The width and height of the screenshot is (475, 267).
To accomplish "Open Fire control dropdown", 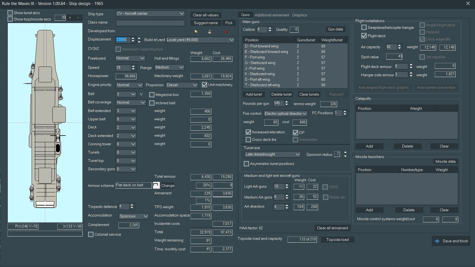I will point(286,113).
